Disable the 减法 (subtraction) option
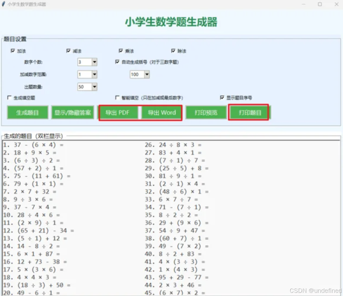 coord(69,51)
